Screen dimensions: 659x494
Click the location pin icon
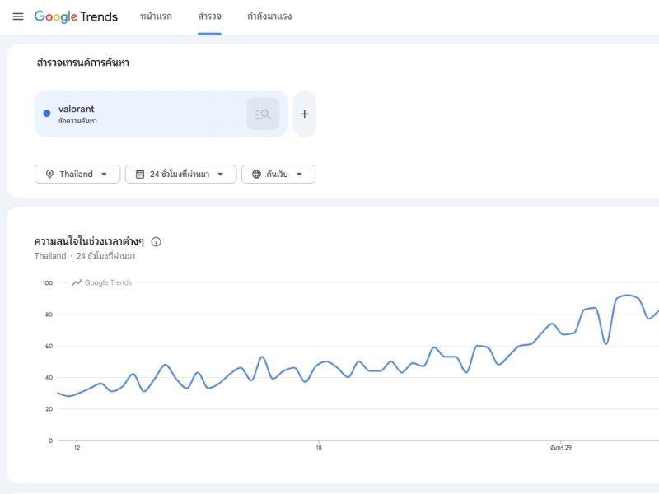coord(49,174)
